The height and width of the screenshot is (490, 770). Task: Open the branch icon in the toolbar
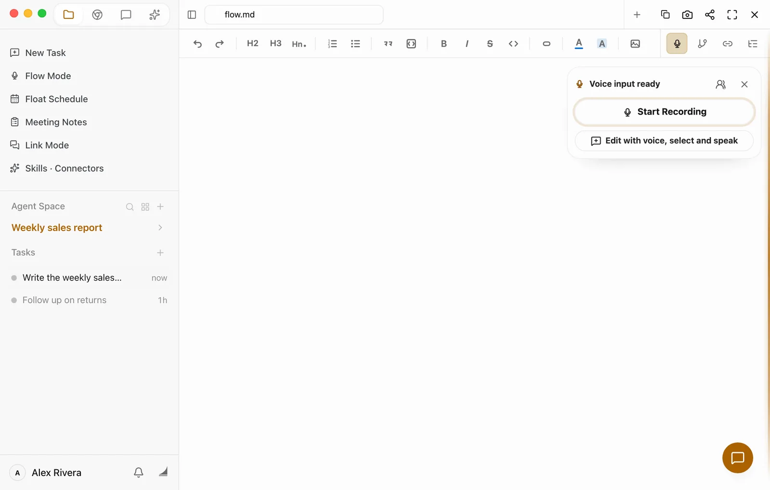703,44
